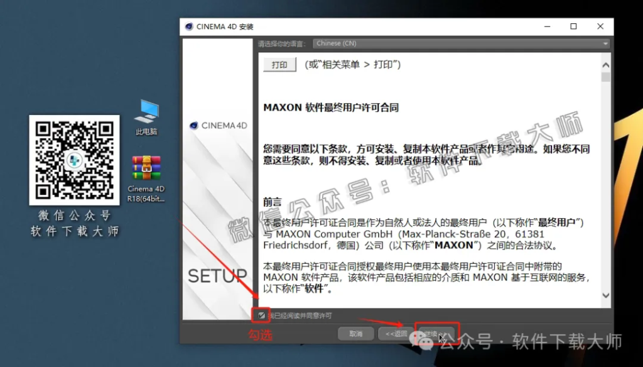The height and width of the screenshot is (367, 643).
Task: Click the CINEMA 4D 安装 title bar
Action: 377,26
